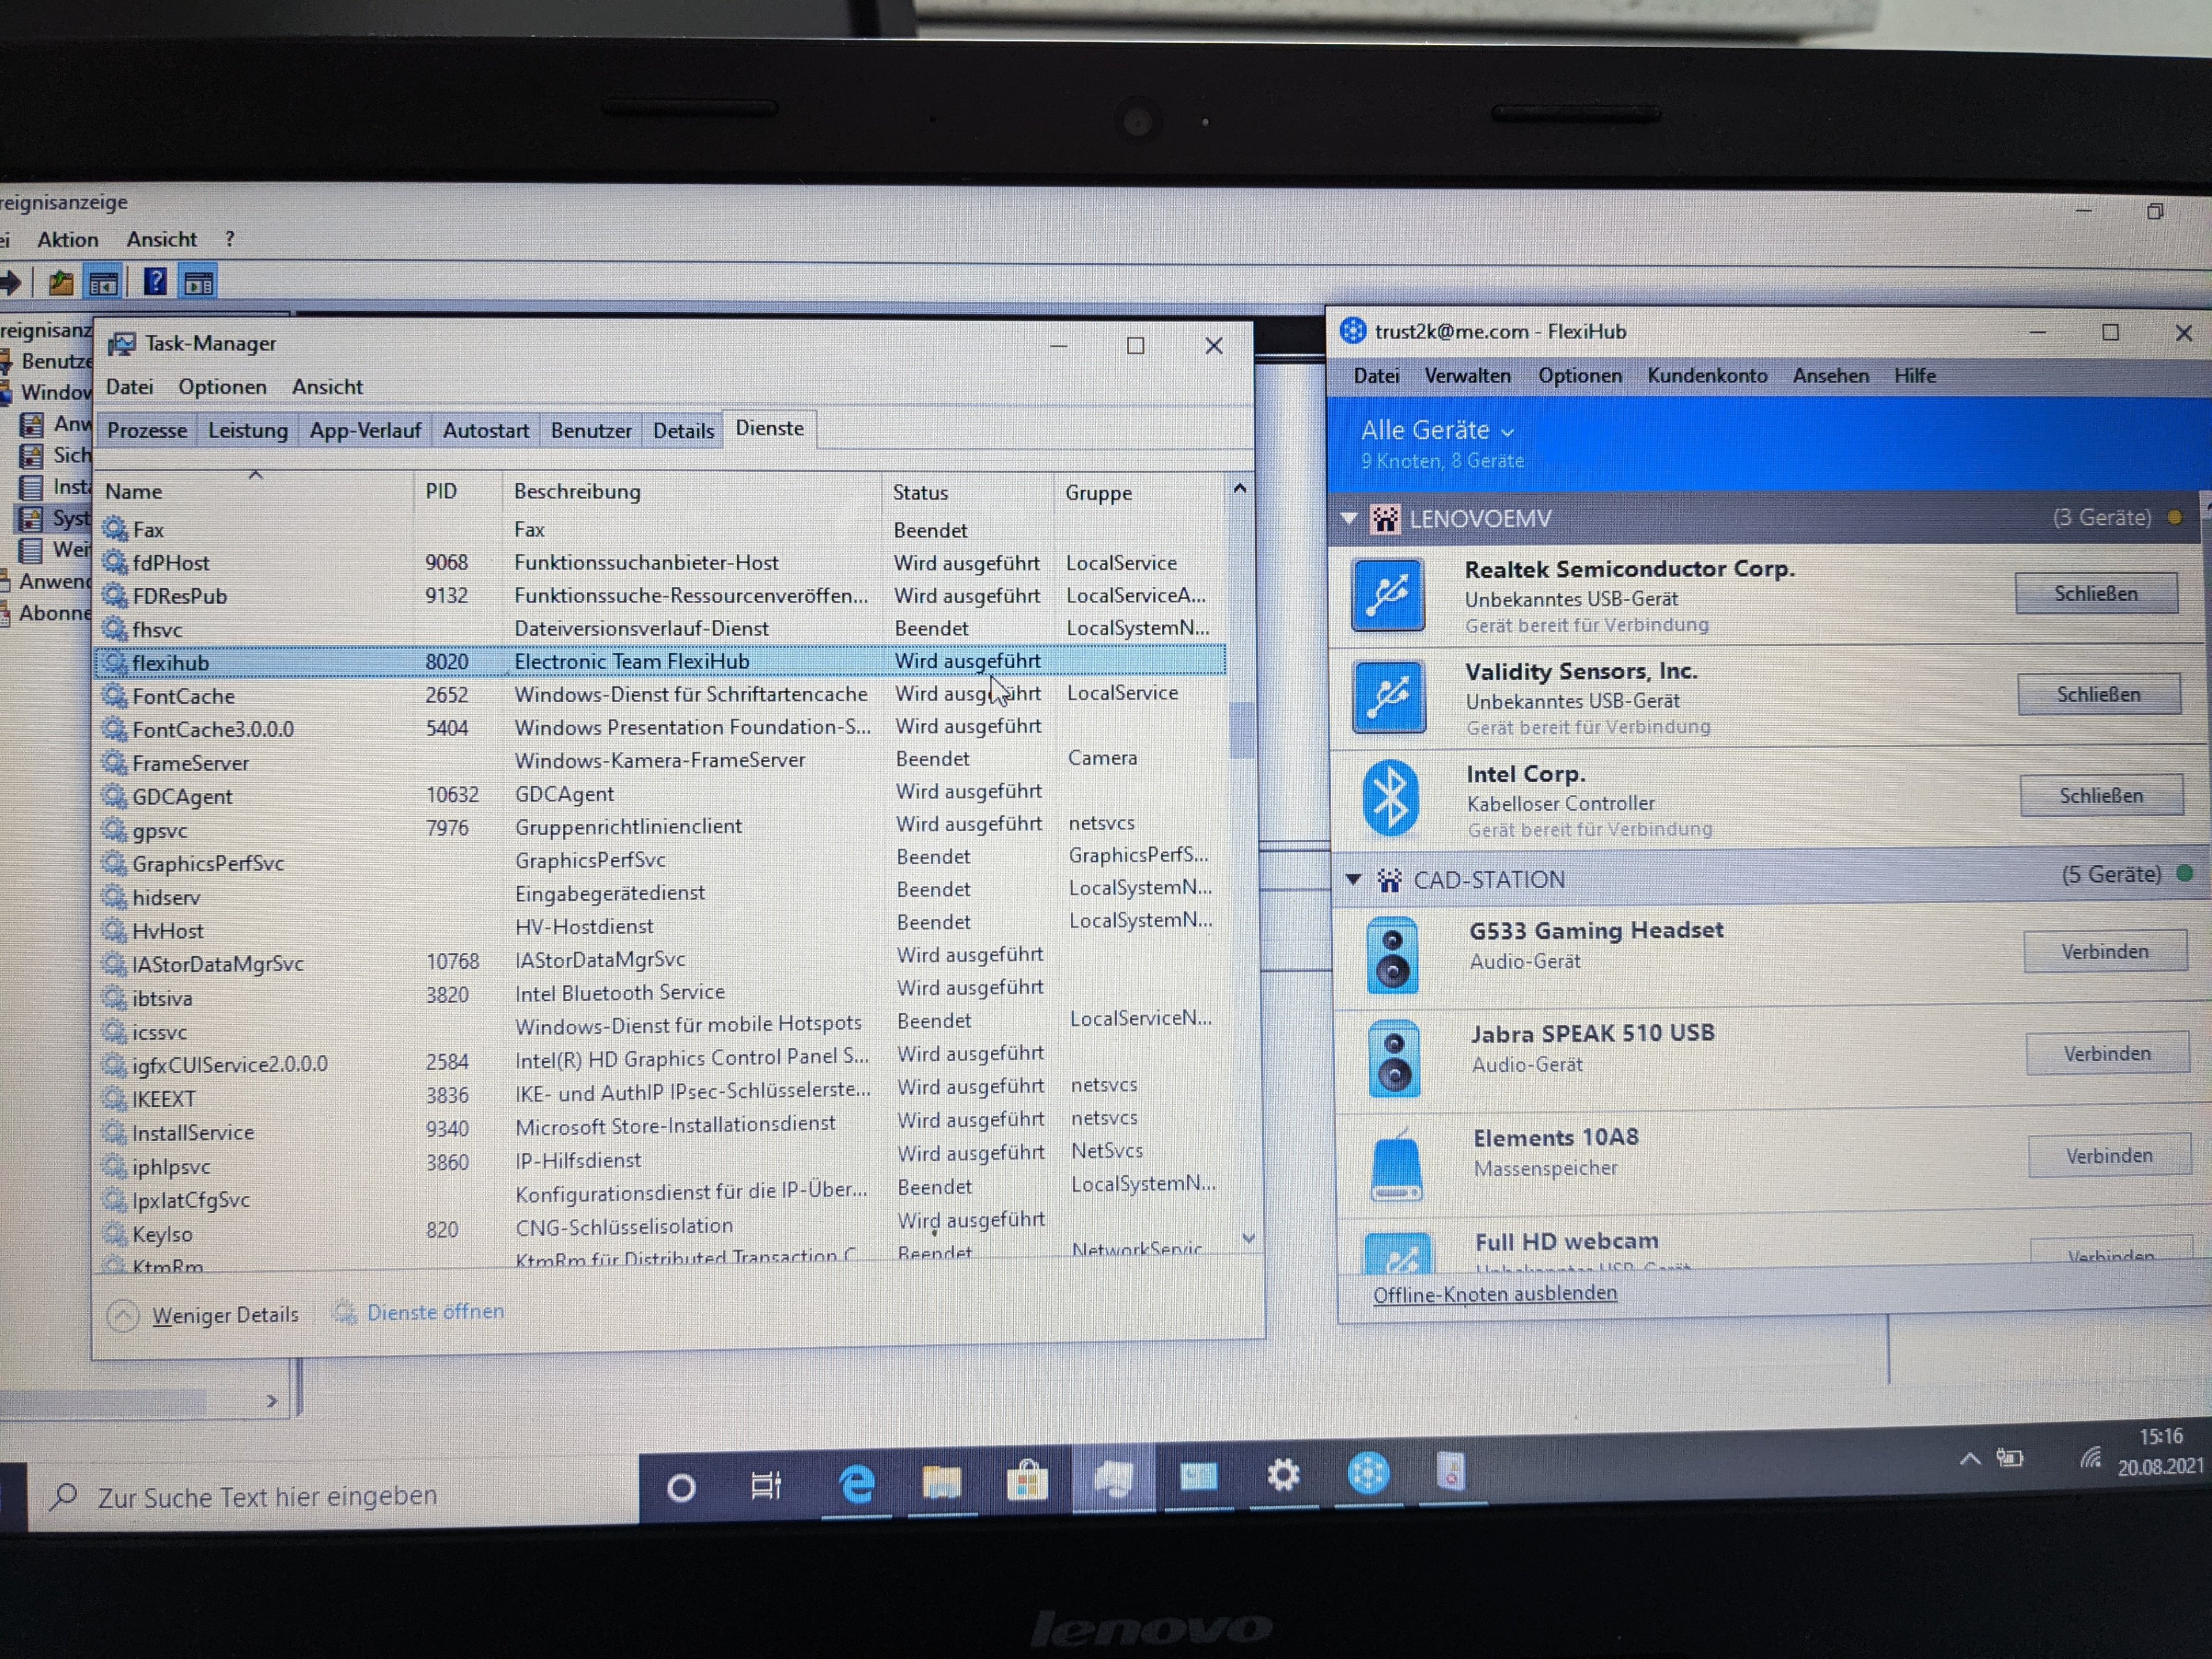The image size is (2212, 1659).
Task: Collapse the LENOVOEMV node group
Action: pos(1349,518)
